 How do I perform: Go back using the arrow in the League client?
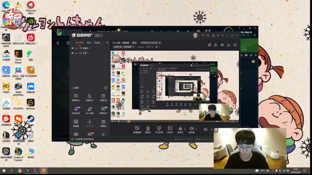tap(58, 43)
